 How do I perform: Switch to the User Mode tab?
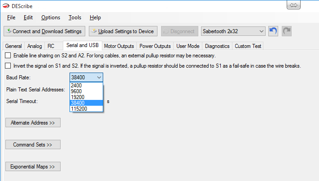click(x=188, y=46)
